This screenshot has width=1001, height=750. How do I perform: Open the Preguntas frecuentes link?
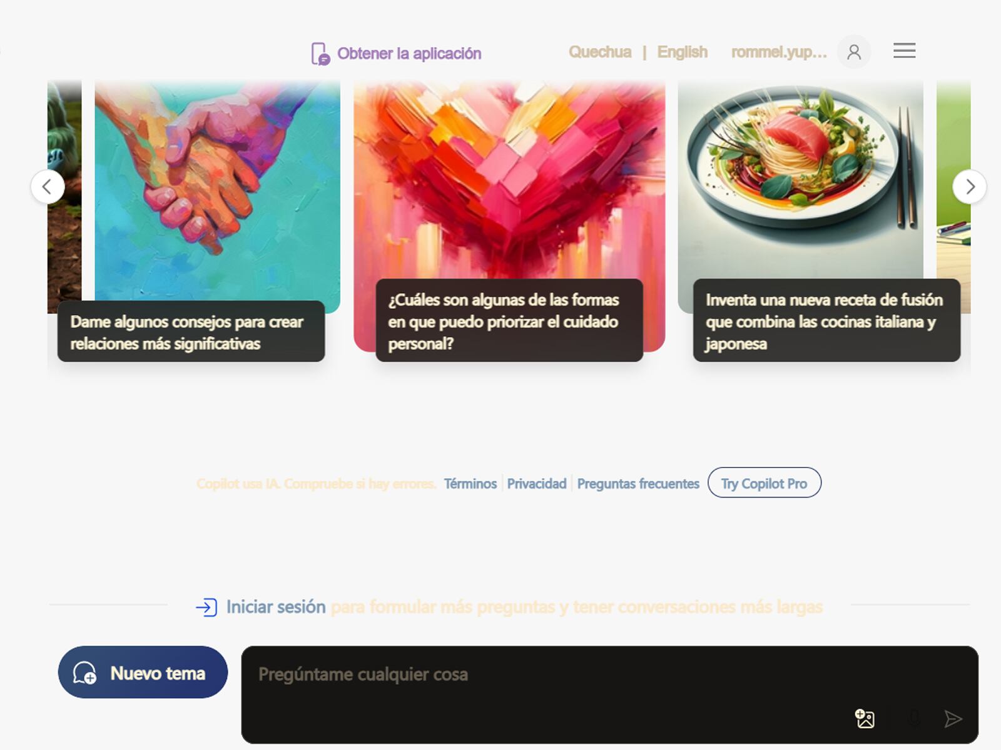(x=638, y=484)
